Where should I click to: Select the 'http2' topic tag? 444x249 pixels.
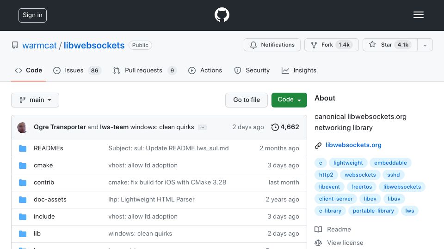326,175
